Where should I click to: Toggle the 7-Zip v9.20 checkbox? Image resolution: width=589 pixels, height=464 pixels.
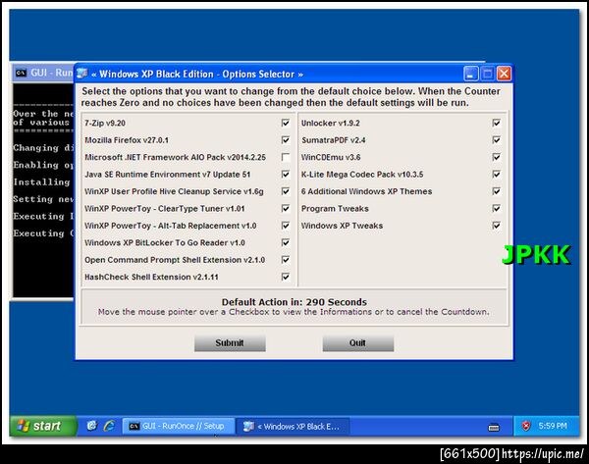coord(286,124)
